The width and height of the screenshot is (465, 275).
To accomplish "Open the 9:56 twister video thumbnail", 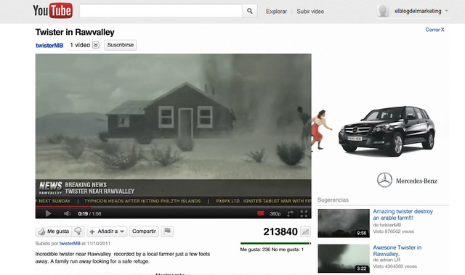I will pyautogui.click(x=344, y=223).
